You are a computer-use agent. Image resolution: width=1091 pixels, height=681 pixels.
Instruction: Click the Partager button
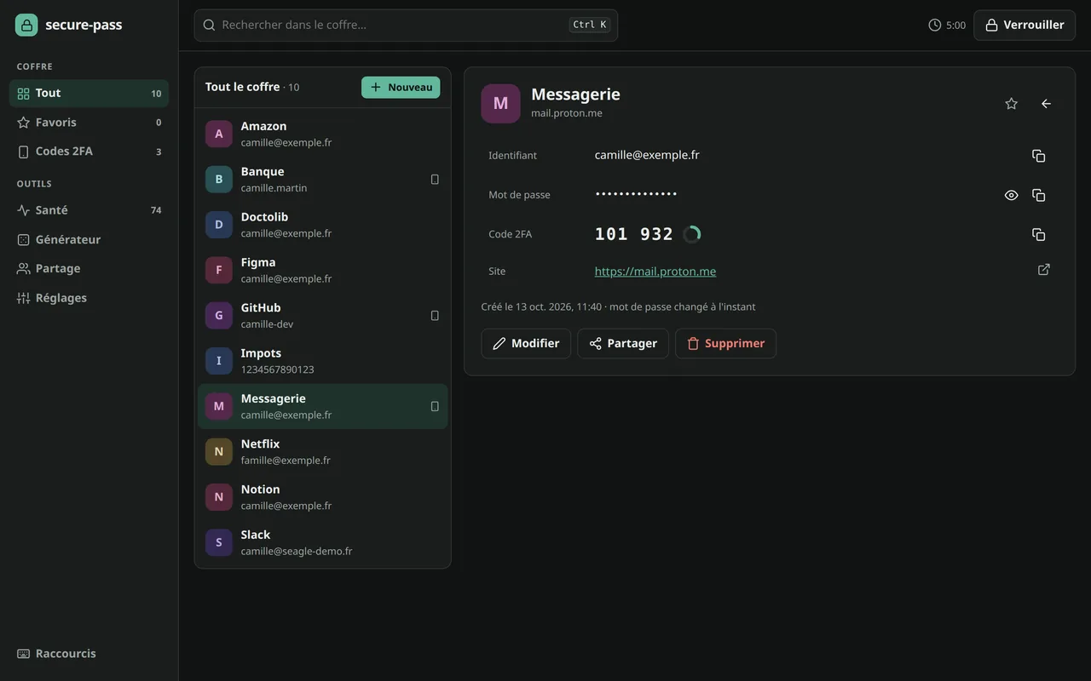tap(623, 344)
